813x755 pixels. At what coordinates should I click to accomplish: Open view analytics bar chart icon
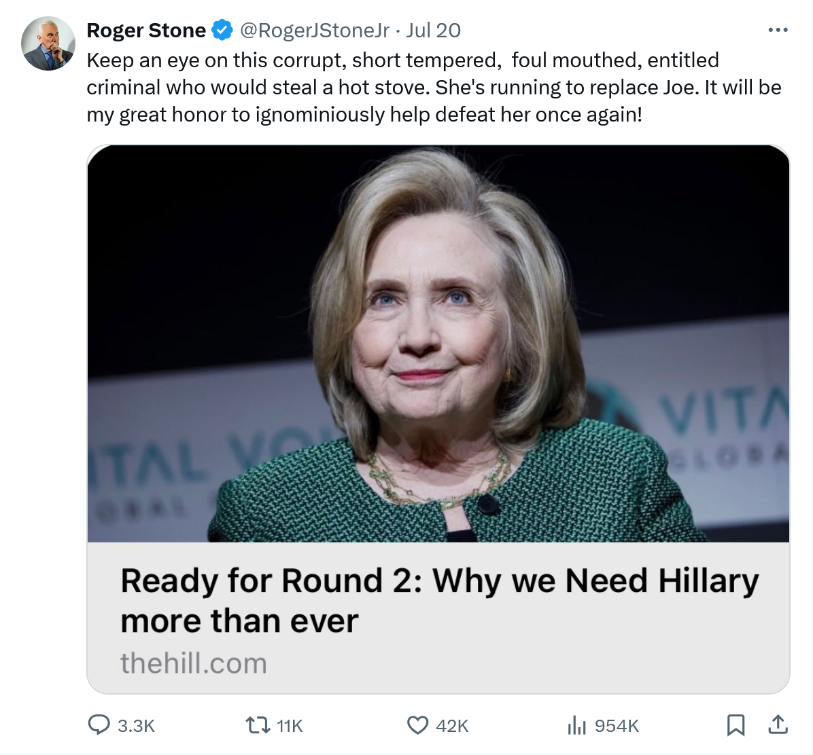coord(576,725)
